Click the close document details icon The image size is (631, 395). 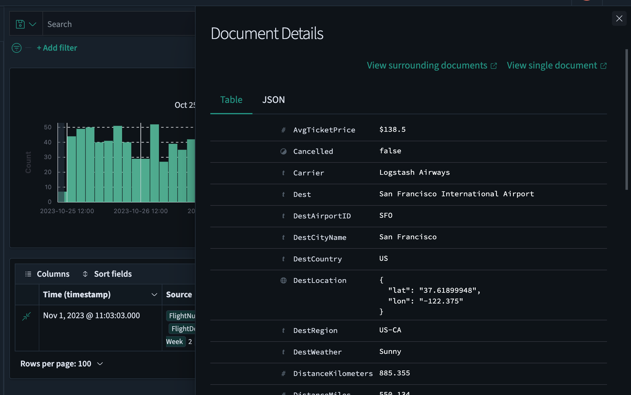pyautogui.click(x=619, y=18)
